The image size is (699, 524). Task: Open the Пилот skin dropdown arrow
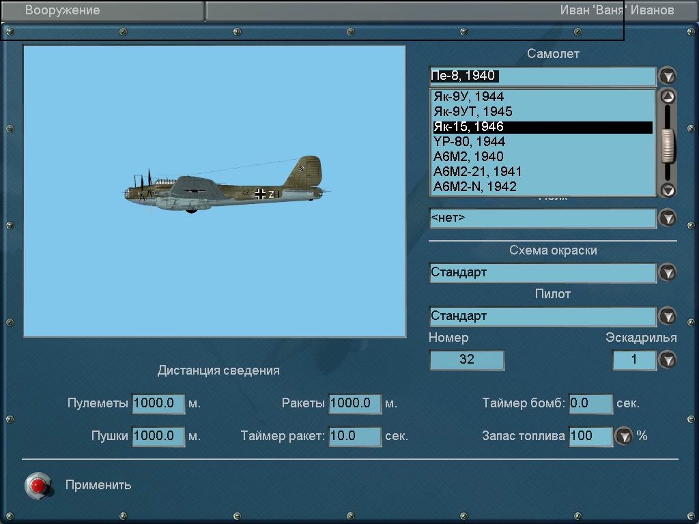667,316
